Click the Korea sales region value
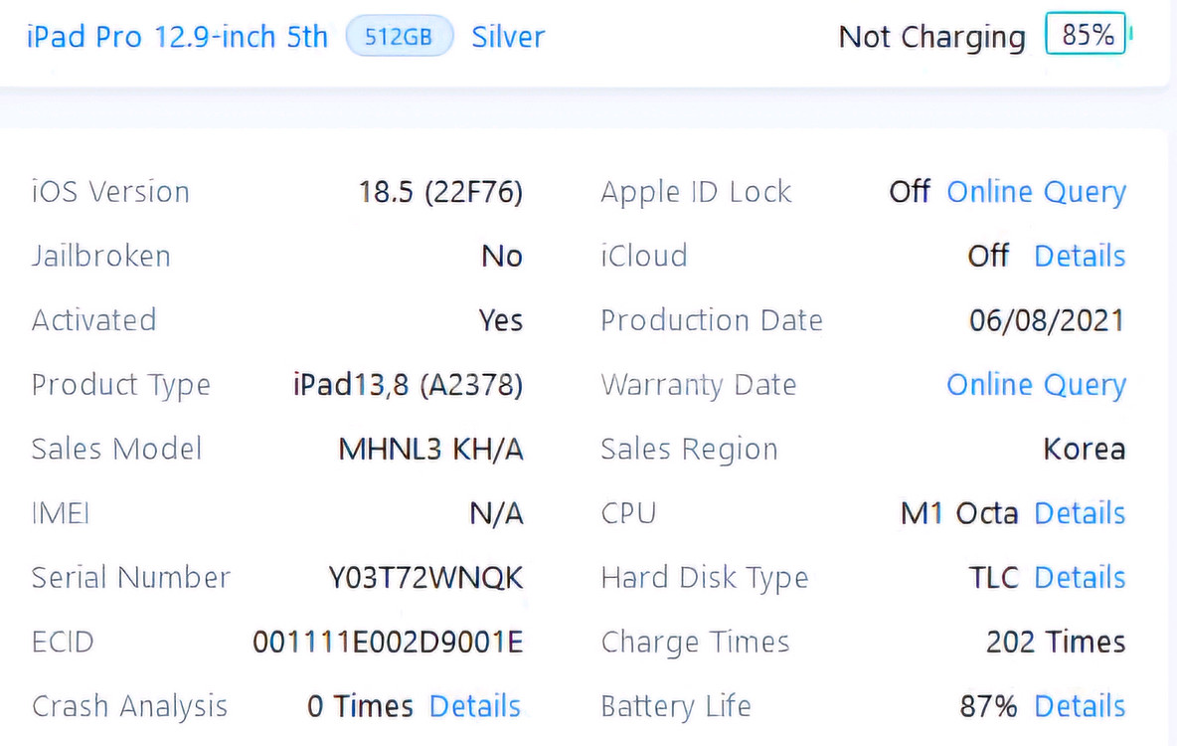 1084,450
